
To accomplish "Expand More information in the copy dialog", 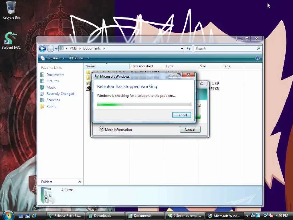I will click(x=116, y=129).
